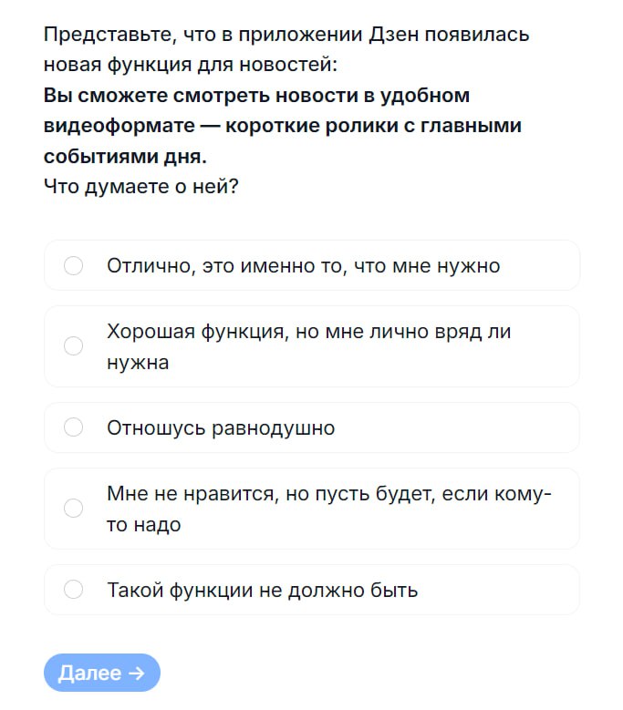Click the line "новая функция для новостей:"
This screenshot has height=710, width=623.
pos(190,66)
